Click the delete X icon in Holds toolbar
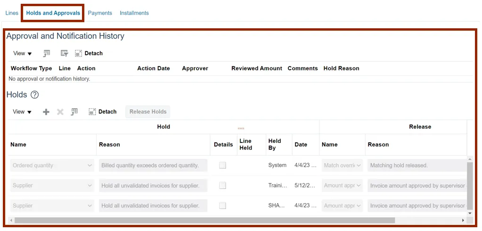The width and height of the screenshot is (482, 231). (x=60, y=112)
